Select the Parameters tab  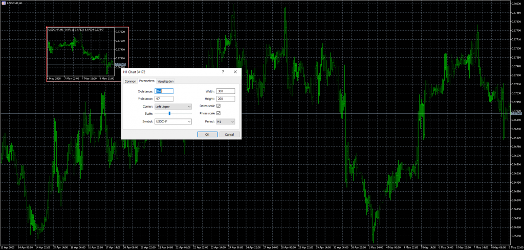(147, 81)
